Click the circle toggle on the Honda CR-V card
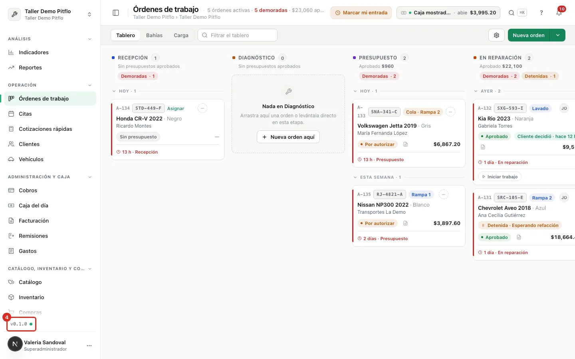Image resolution: width=575 pixels, height=359 pixels. tap(202, 108)
